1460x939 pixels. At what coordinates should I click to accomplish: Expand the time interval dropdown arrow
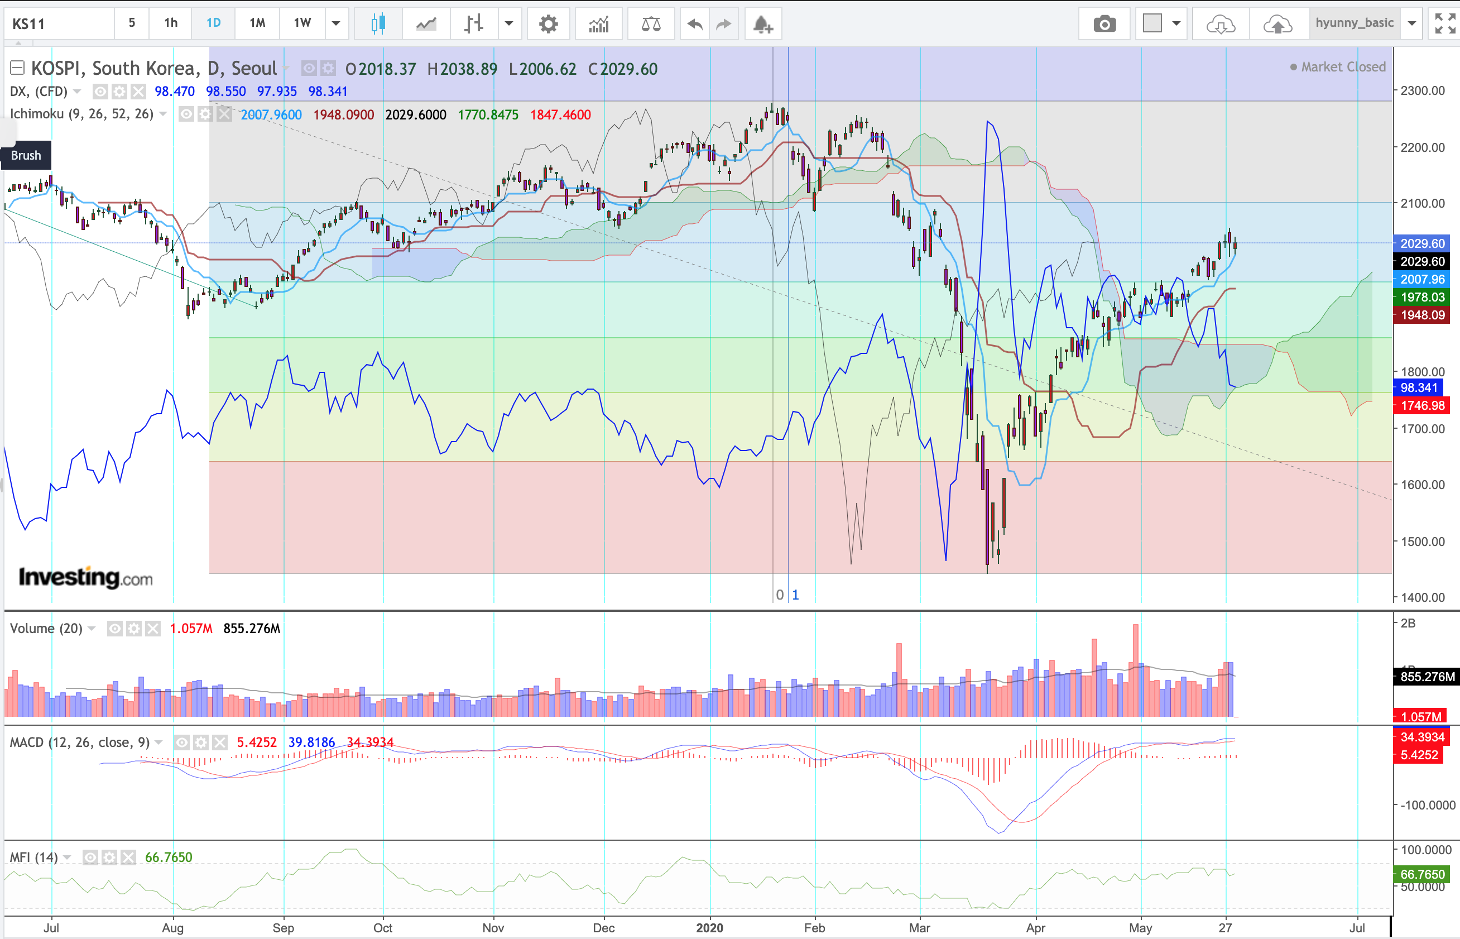point(336,24)
